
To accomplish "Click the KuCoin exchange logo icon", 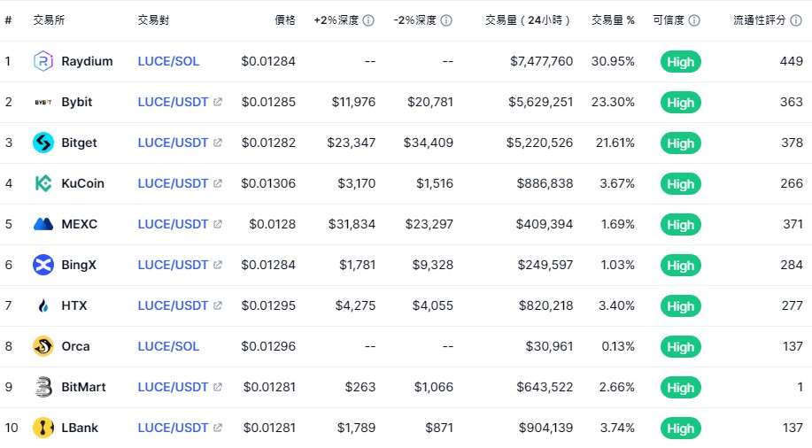I will pyautogui.click(x=43, y=183).
